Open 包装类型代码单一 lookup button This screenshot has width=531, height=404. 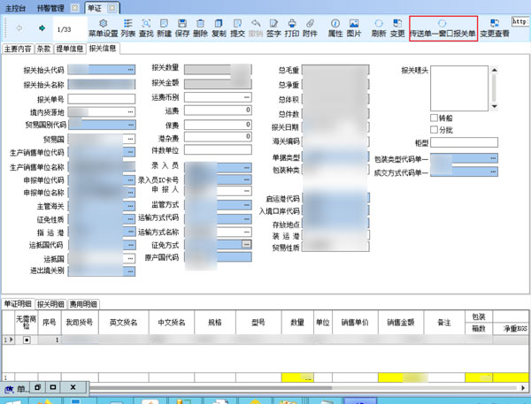point(493,158)
